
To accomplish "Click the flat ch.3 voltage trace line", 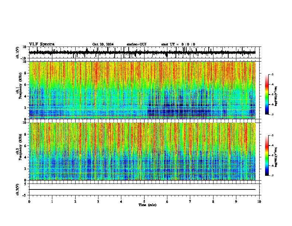I will (x=142, y=189).
